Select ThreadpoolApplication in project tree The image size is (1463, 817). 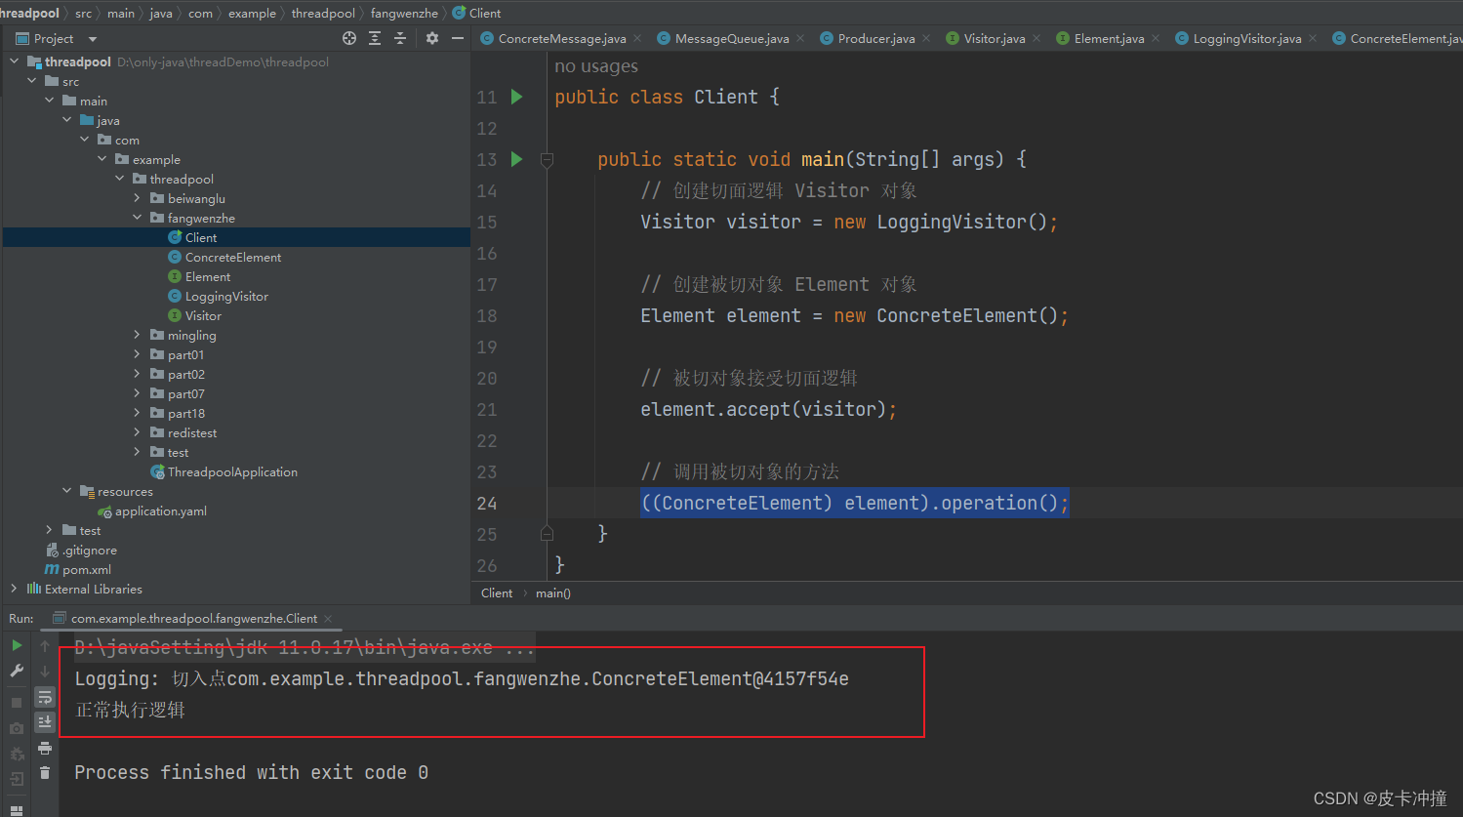[x=232, y=471]
